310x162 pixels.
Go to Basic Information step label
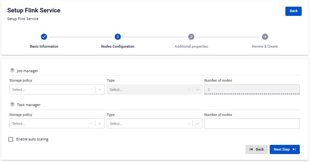click(x=44, y=46)
